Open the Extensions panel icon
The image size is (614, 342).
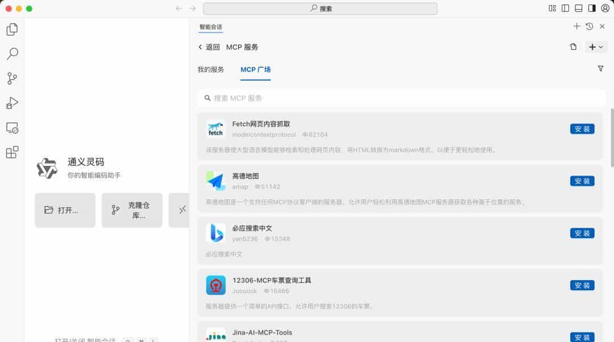point(12,152)
